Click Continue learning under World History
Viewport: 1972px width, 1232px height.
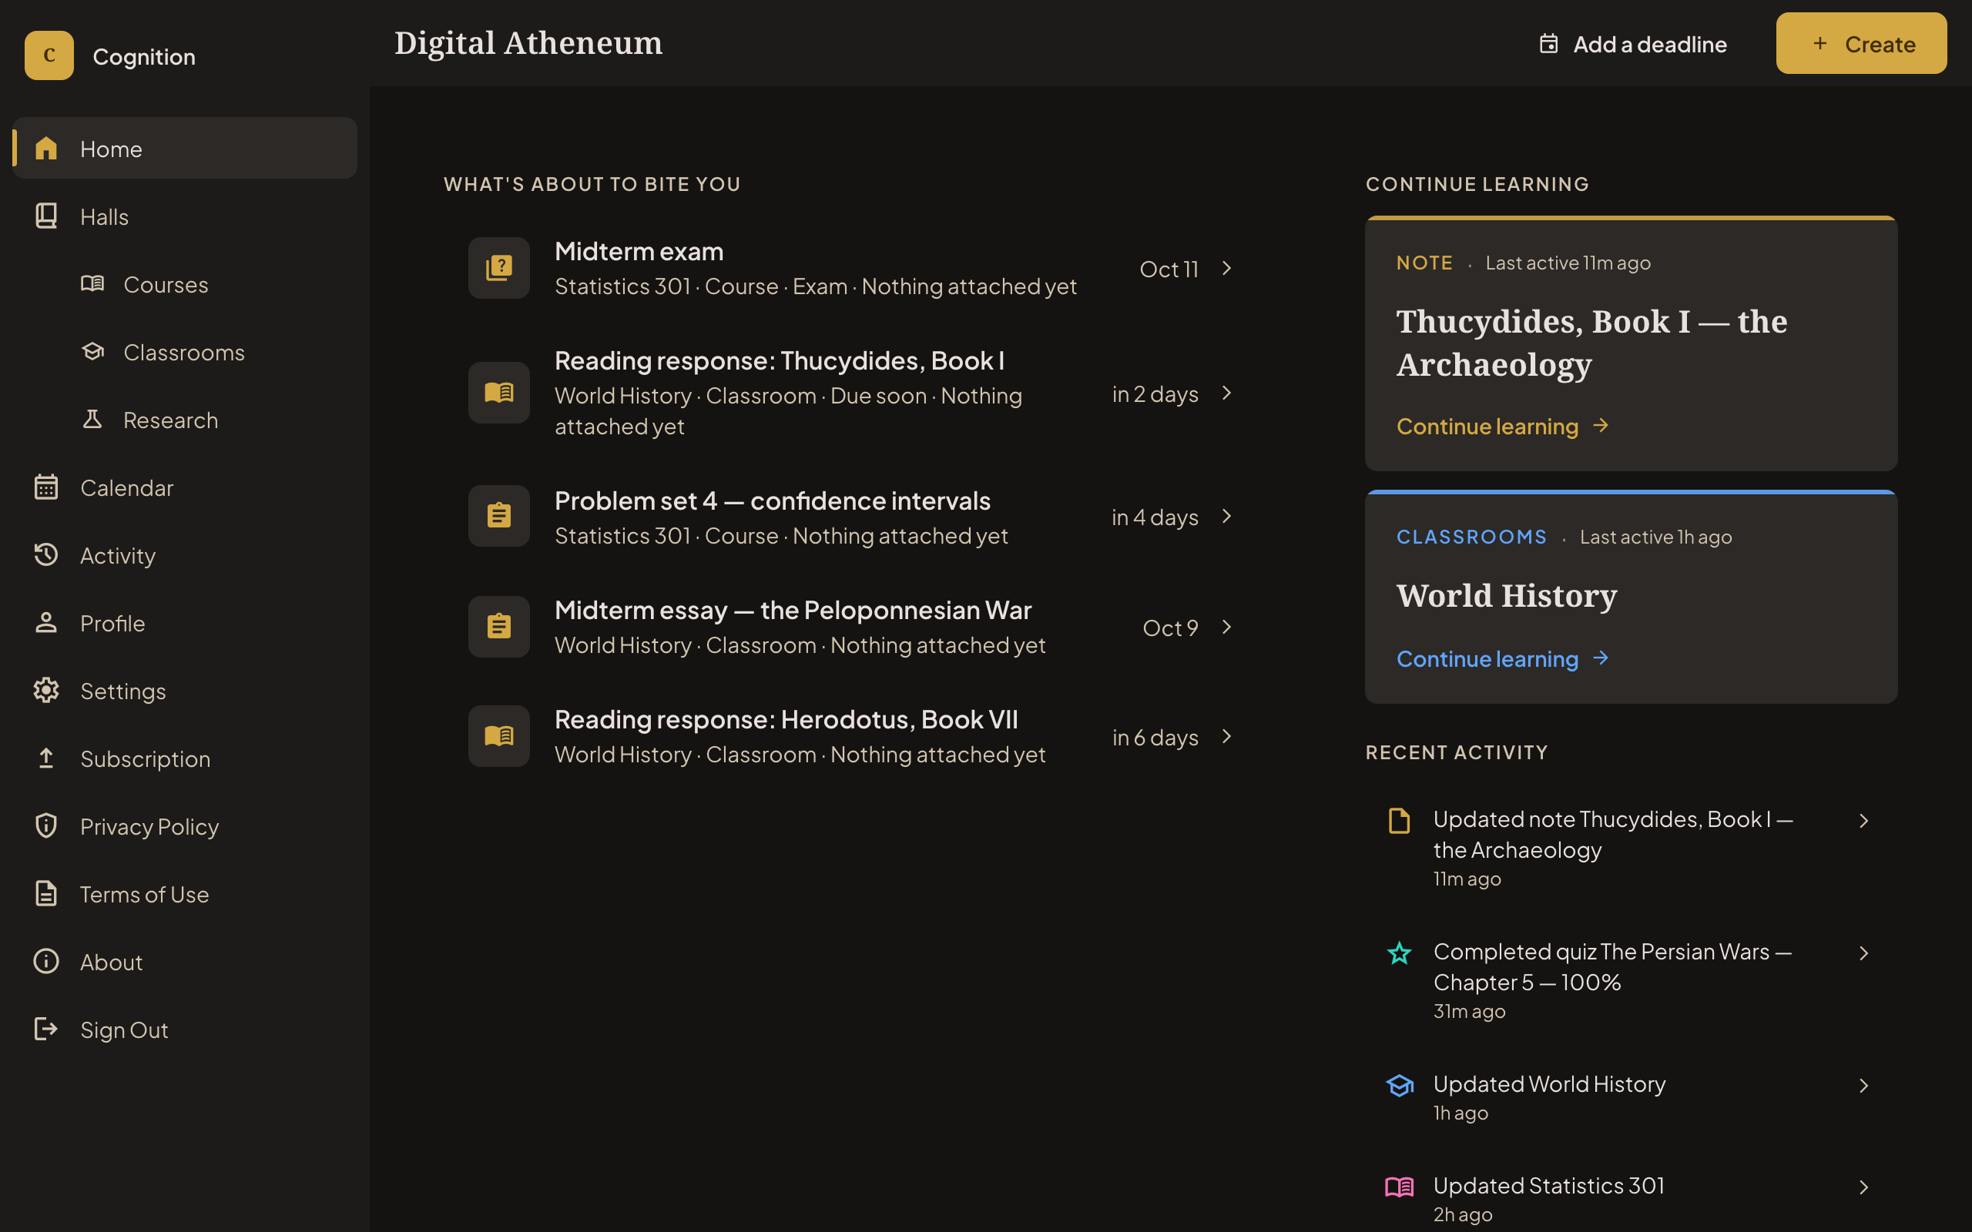(1503, 658)
